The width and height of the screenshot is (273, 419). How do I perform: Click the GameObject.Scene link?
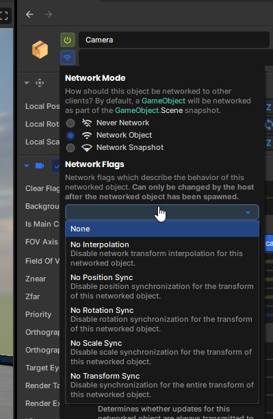click(148, 110)
